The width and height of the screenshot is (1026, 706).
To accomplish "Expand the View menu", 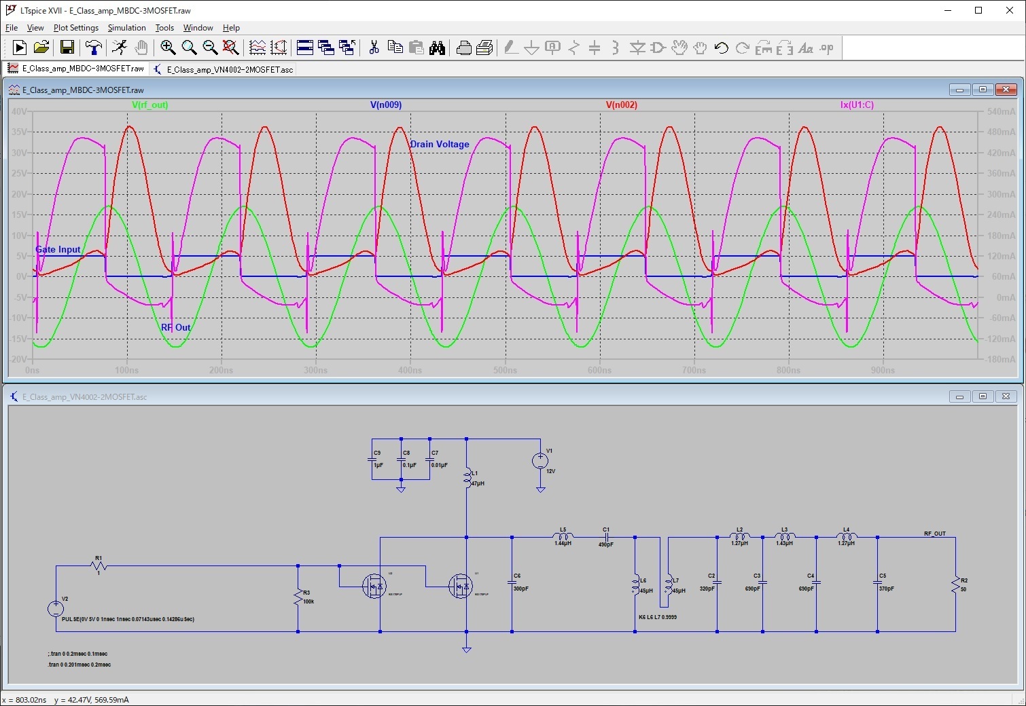I will pos(35,28).
